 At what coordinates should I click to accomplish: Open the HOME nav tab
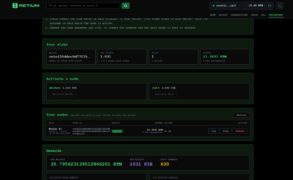[213, 15]
